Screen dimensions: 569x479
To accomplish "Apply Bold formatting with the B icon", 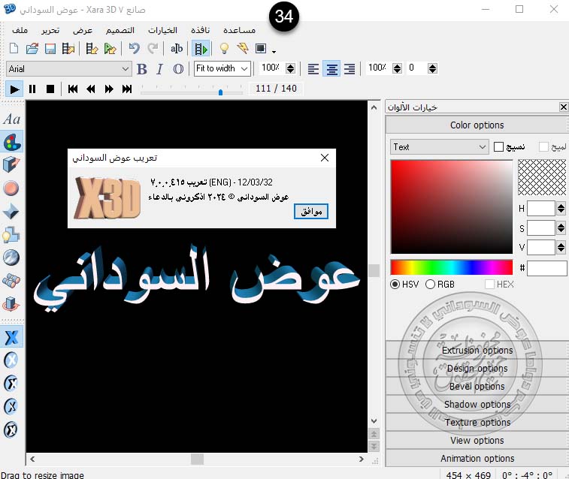I will coord(141,69).
